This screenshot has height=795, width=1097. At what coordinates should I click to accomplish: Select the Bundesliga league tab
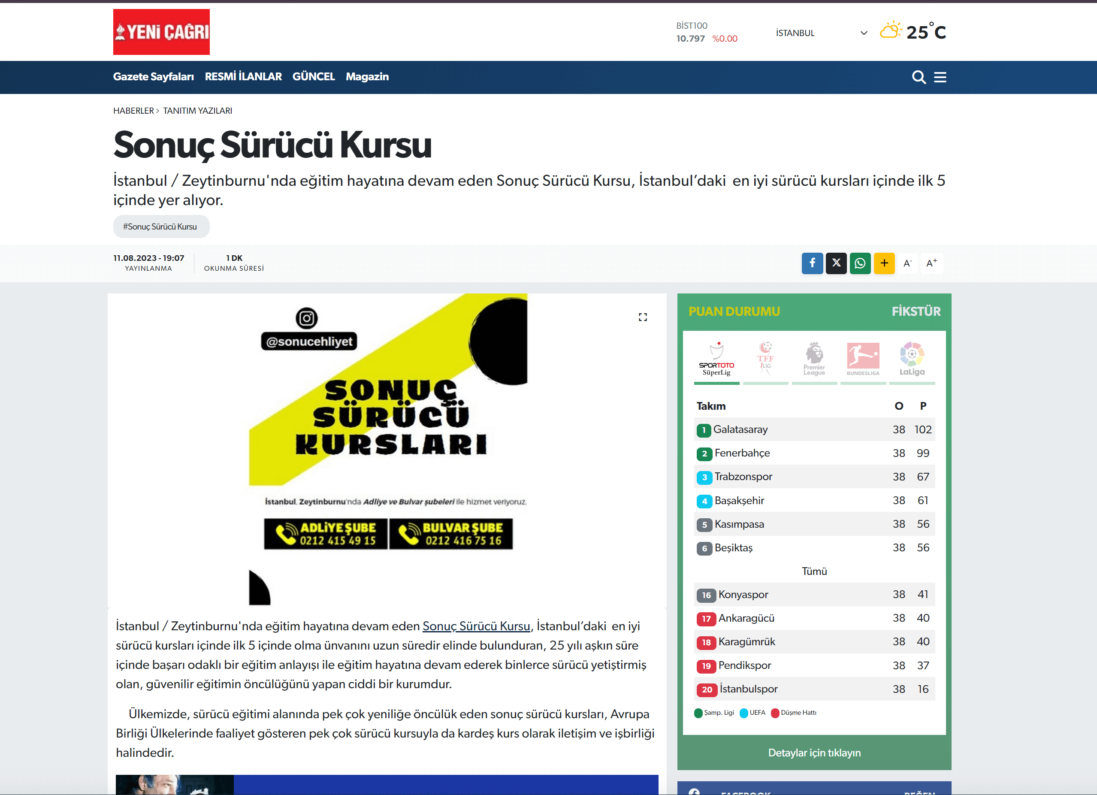[x=863, y=362]
